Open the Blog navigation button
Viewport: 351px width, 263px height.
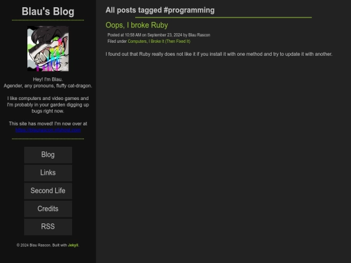pyautogui.click(x=48, y=155)
